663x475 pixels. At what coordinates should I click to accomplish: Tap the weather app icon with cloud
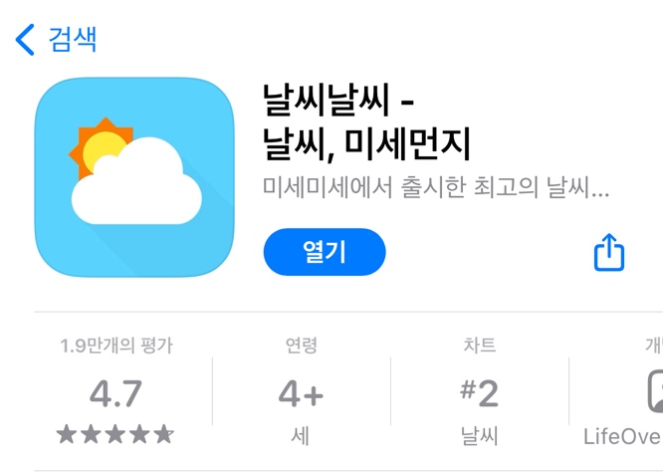pyautogui.click(x=134, y=177)
